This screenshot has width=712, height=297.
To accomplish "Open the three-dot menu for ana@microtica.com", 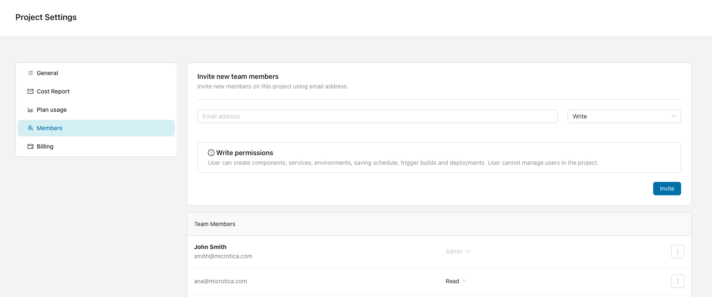I will 677,281.
